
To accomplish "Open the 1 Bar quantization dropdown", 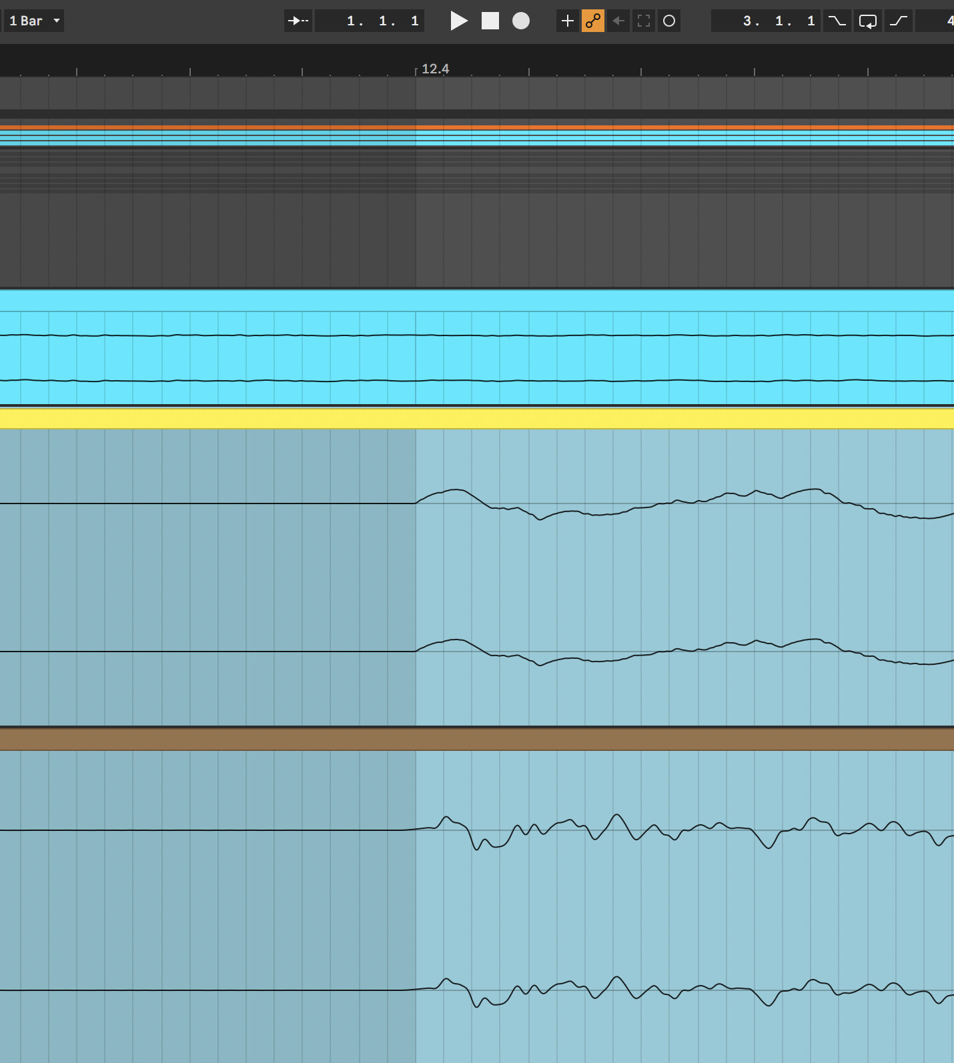I will point(35,21).
